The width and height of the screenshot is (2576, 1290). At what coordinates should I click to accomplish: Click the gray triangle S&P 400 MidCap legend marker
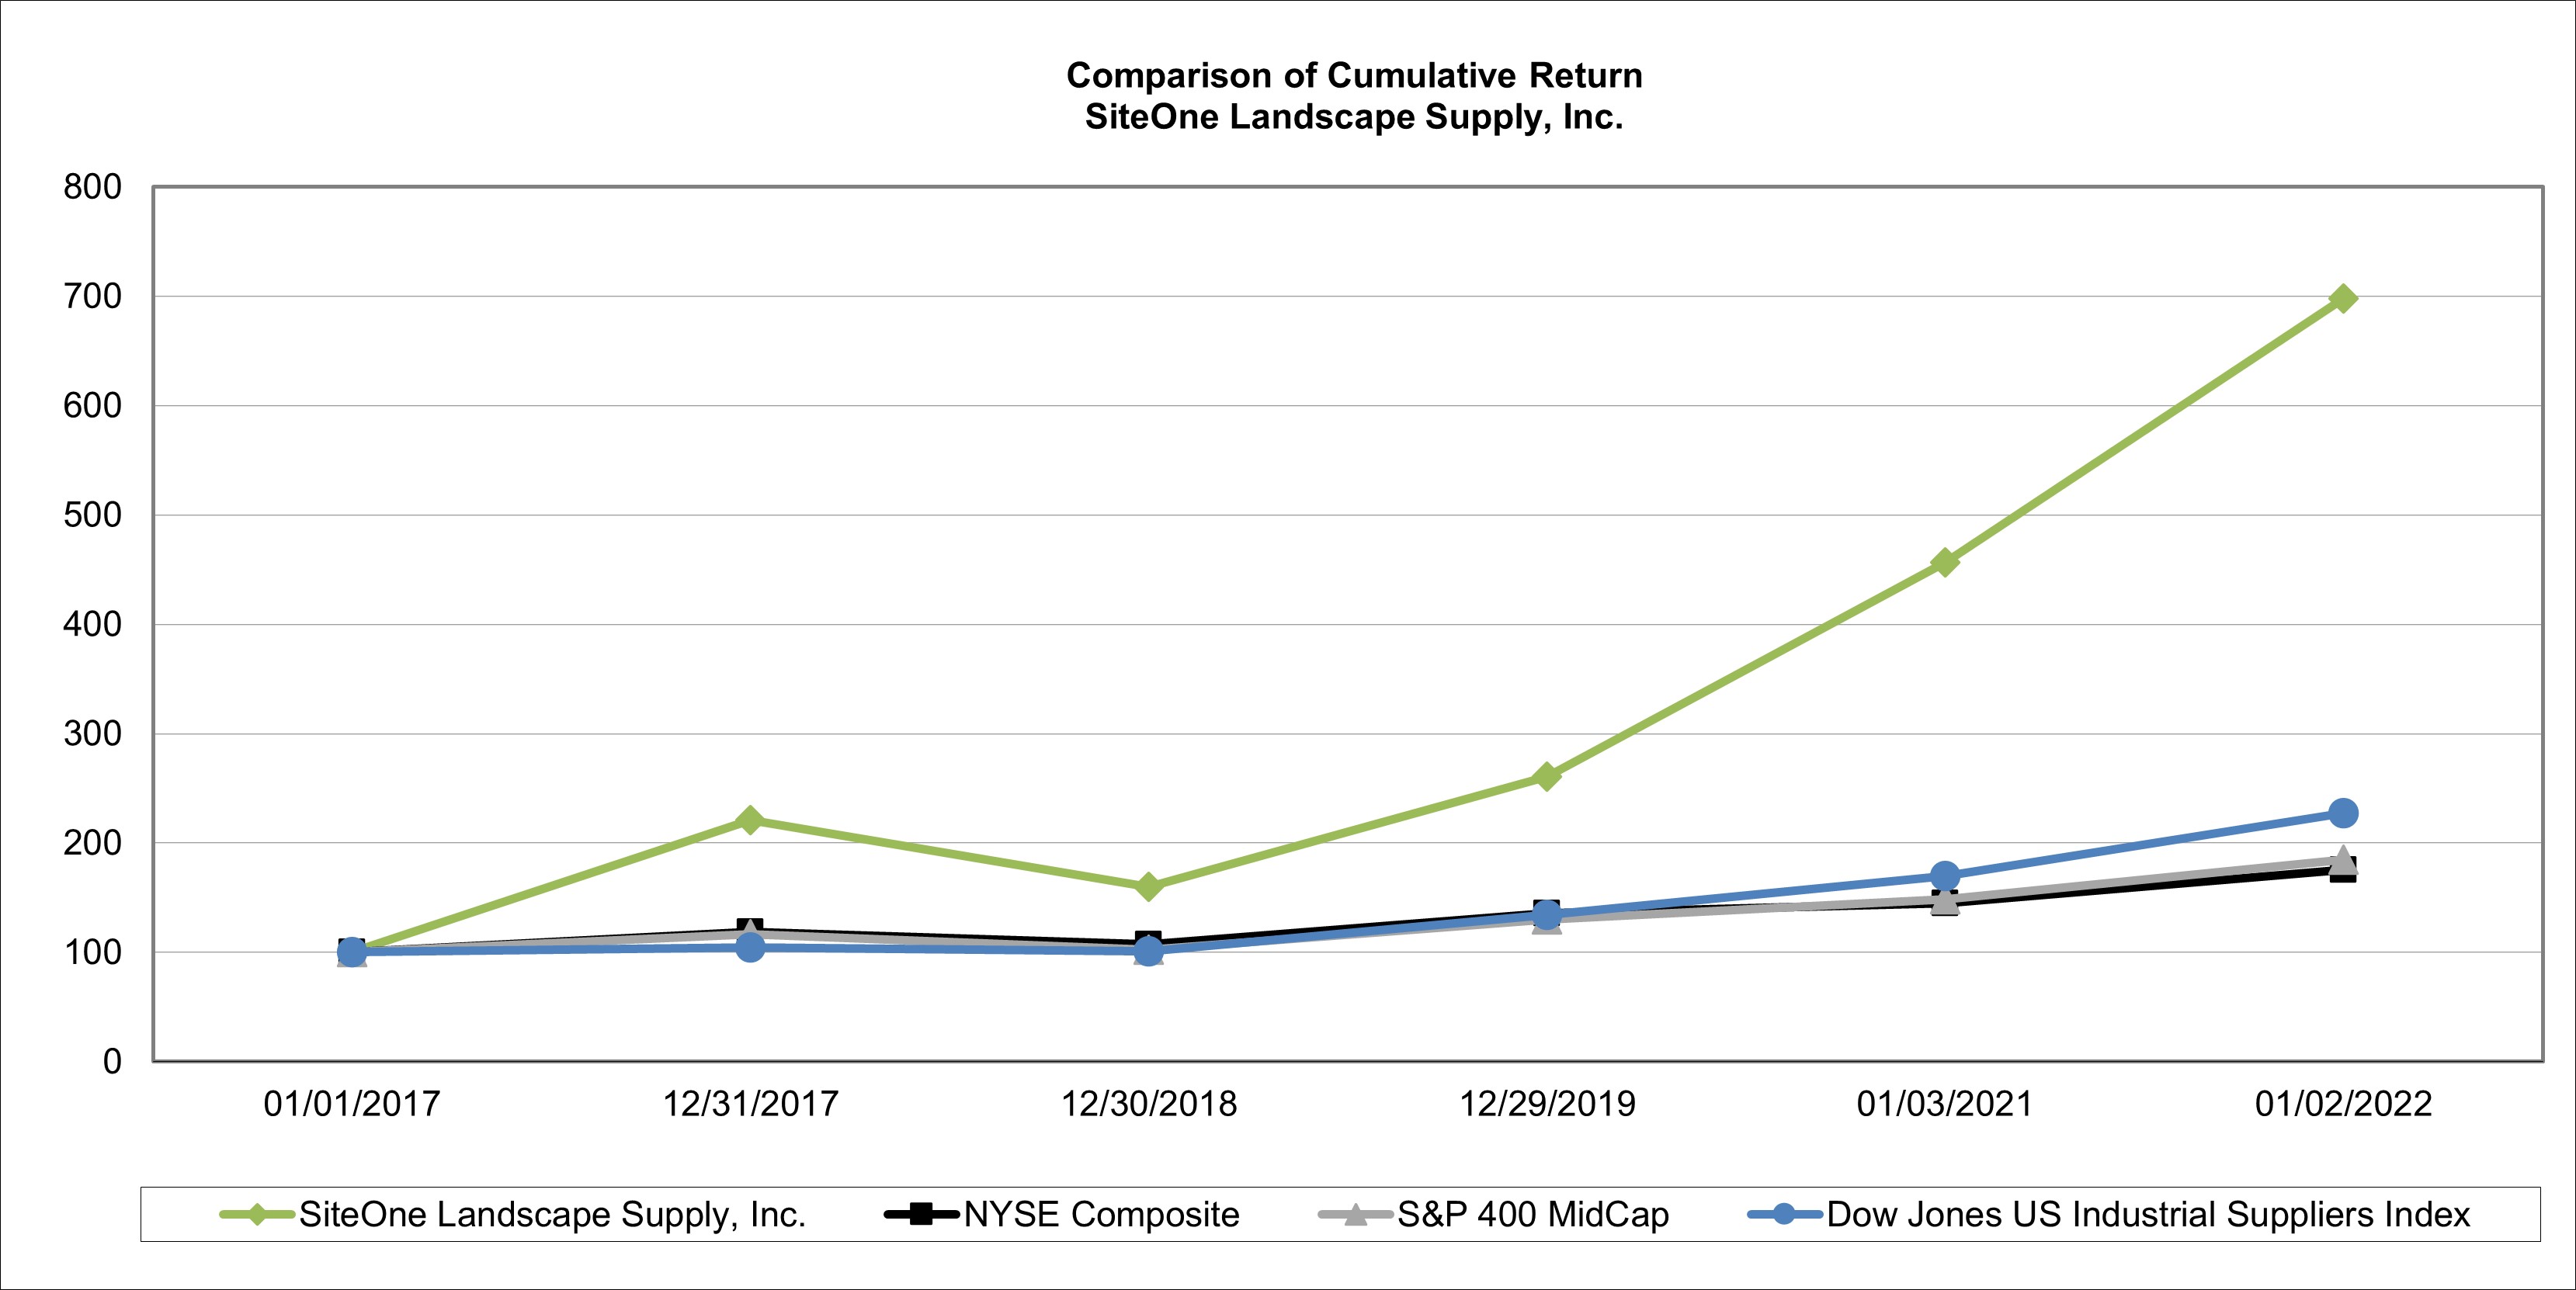click(1355, 1215)
